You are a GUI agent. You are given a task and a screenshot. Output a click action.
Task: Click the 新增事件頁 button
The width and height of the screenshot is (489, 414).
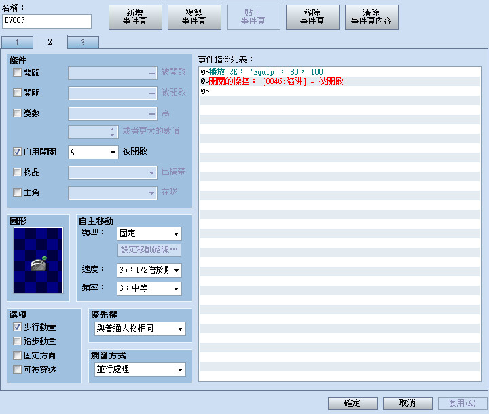pos(135,17)
